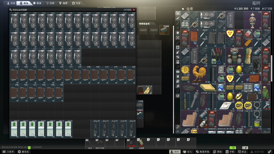Open the 跳蚤市场 flea market
This screenshot has width=274, height=154.
point(203,152)
